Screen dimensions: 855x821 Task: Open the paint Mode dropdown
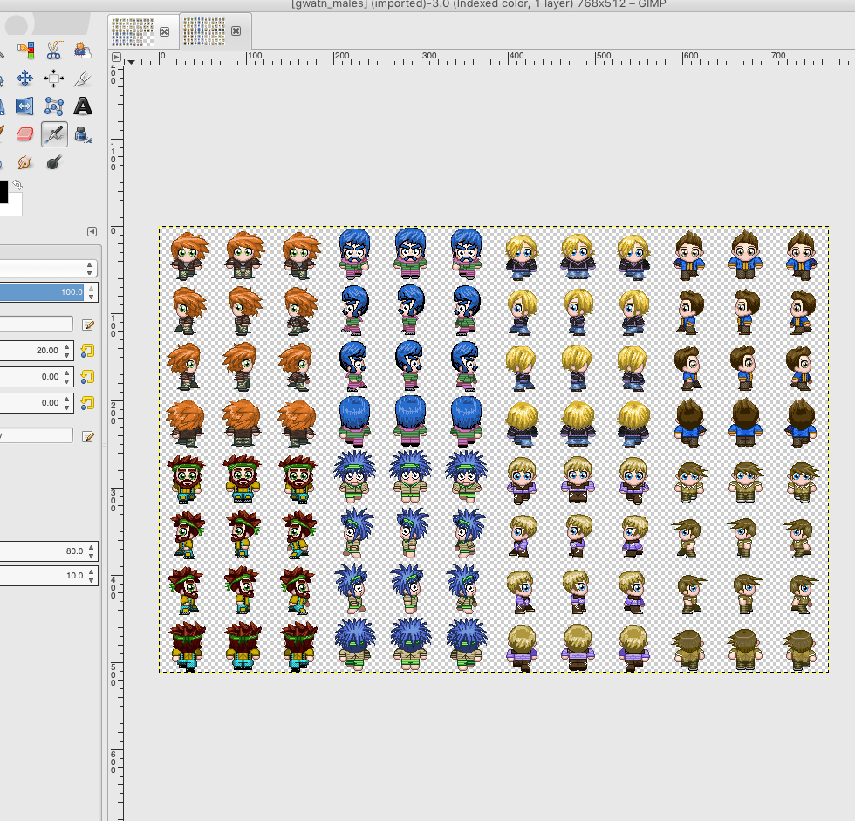click(x=48, y=268)
